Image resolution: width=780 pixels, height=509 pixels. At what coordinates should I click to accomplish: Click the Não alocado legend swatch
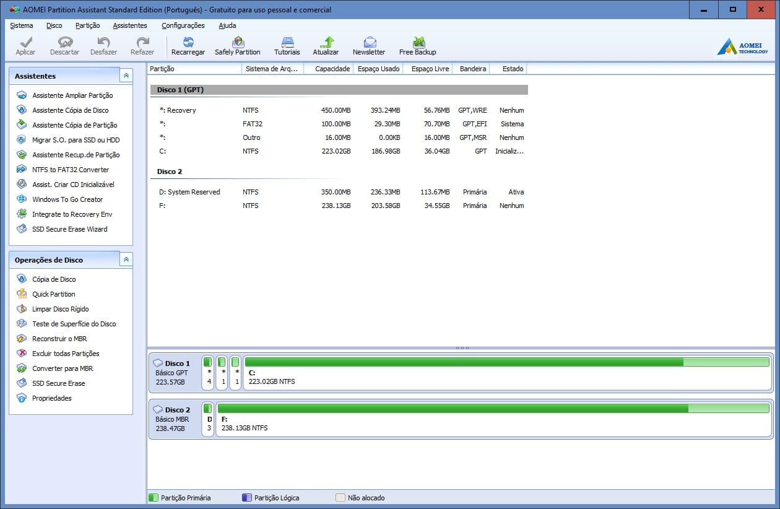tap(340, 498)
